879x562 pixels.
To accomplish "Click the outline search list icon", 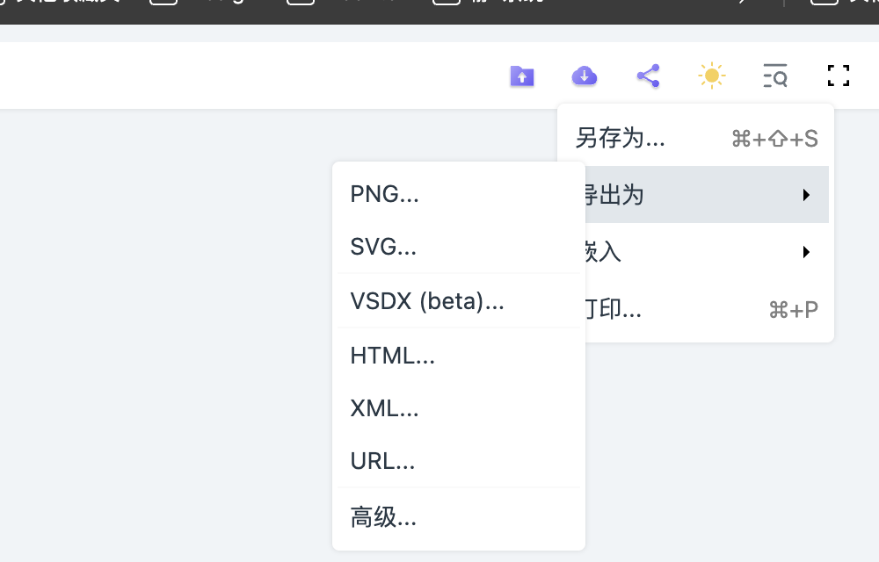I will [x=774, y=76].
